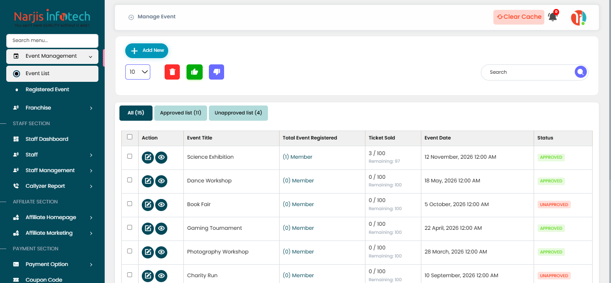611x283 pixels.
Task: Click the Add New button
Action: pos(147,51)
